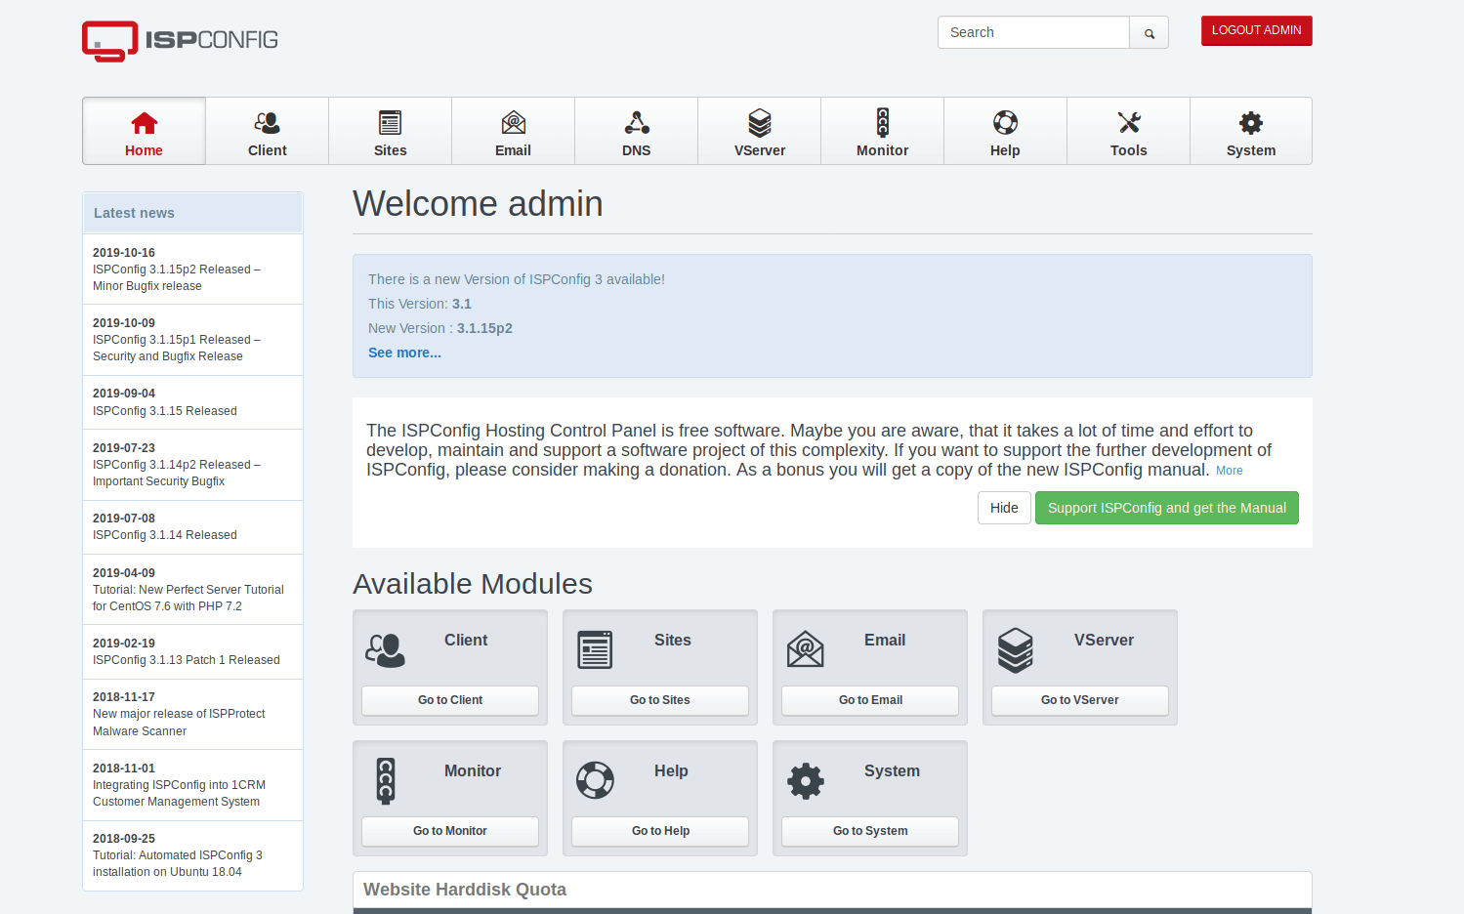The width and height of the screenshot is (1464, 914).
Task: Select the Email envelope navigation icon
Action: (x=513, y=123)
